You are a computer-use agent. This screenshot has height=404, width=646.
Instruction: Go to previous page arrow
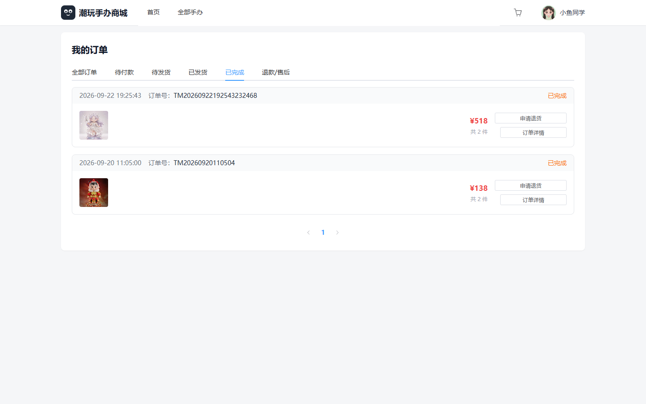[309, 233]
